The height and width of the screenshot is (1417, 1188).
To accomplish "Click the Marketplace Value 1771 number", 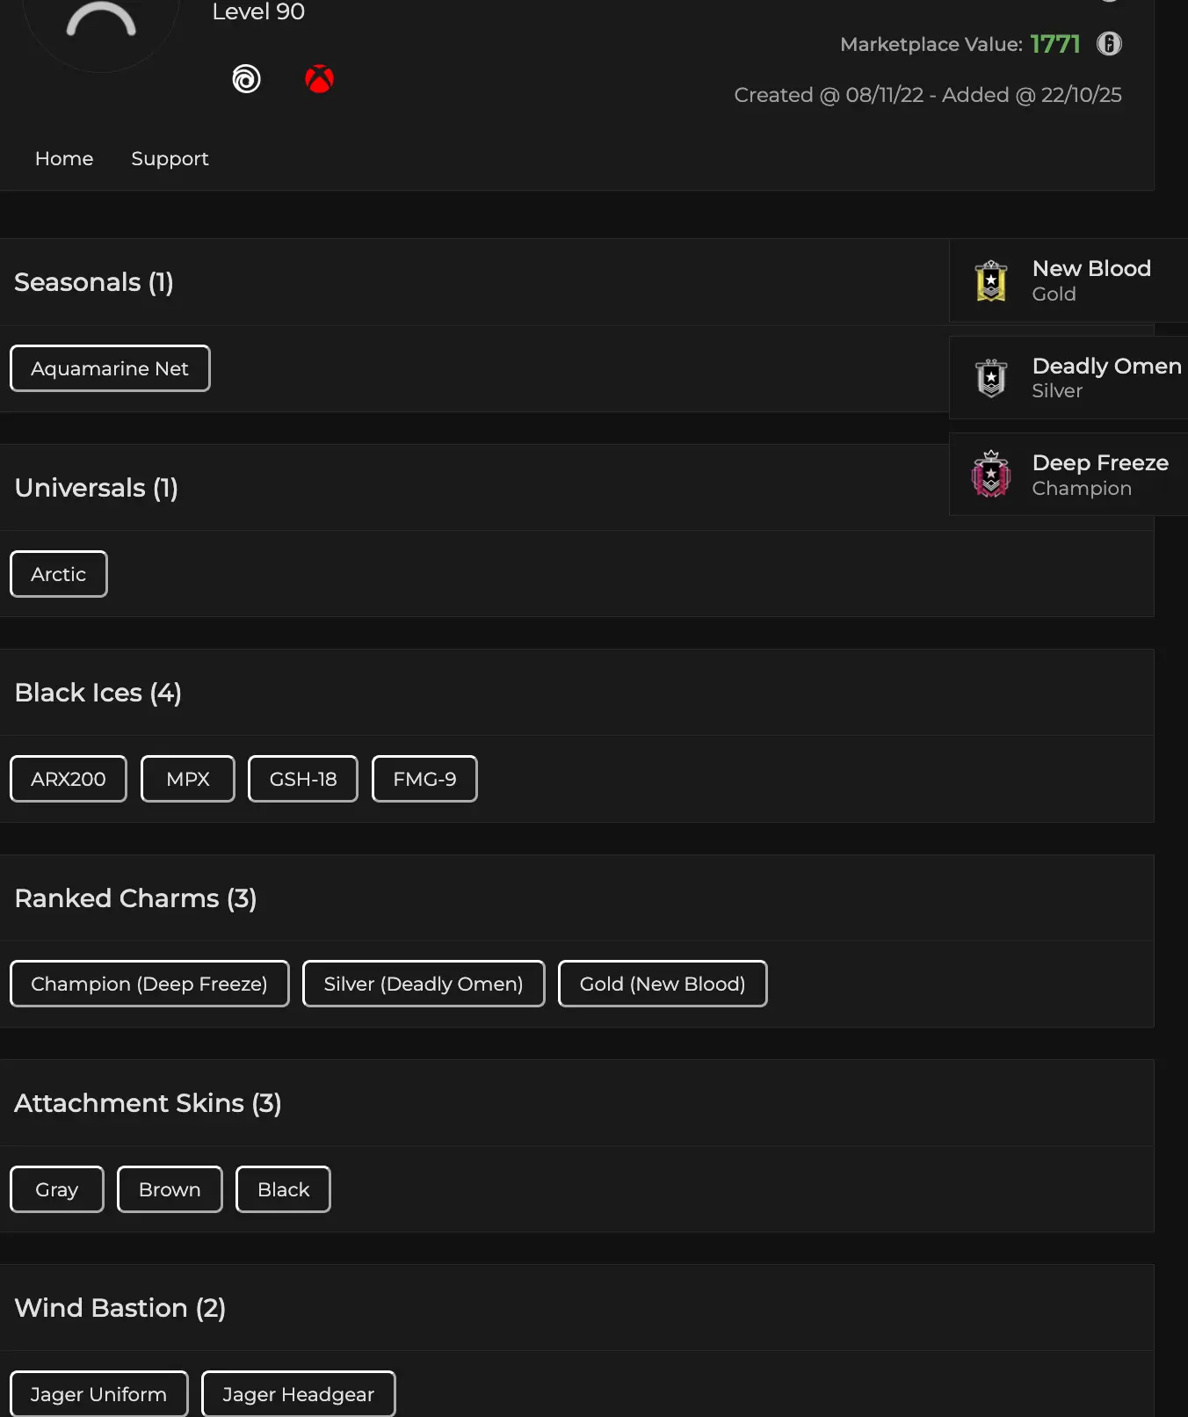I will [1054, 44].
